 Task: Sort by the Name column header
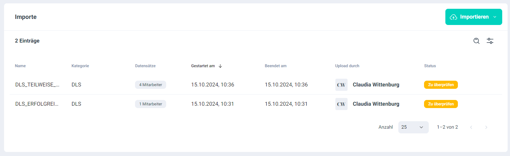(x=20, y=66)
